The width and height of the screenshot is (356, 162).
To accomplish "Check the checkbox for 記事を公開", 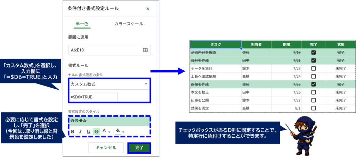I will pos(314,100).
